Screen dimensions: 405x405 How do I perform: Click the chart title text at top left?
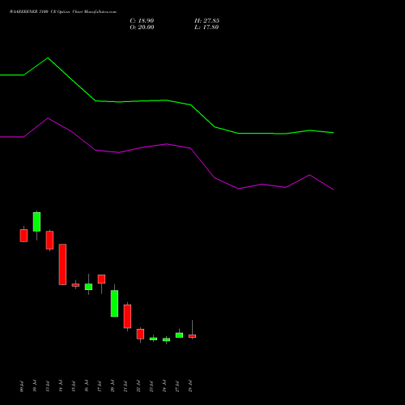[63, 12]
